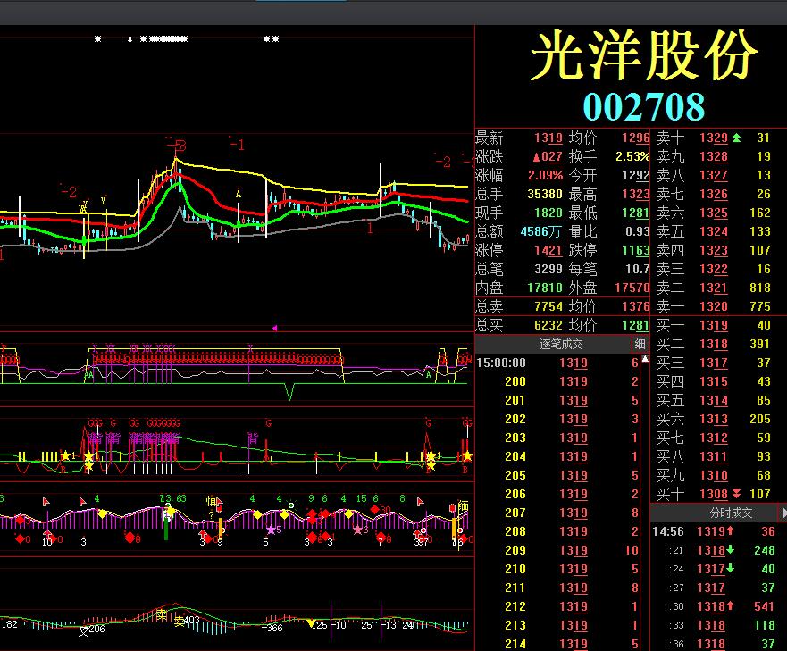Select the 买一 order row at 1319
The image size is (787, 651).
tap(719, 325)
